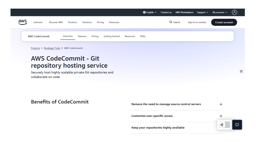Click the bookmark star icon
The image size is (256, 142).
point(241,71)
